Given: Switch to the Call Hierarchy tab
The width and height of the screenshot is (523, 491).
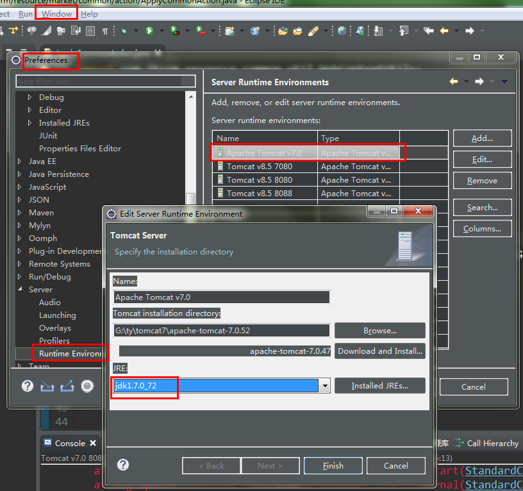Looking at the screenshot, I should click(486, 444).
